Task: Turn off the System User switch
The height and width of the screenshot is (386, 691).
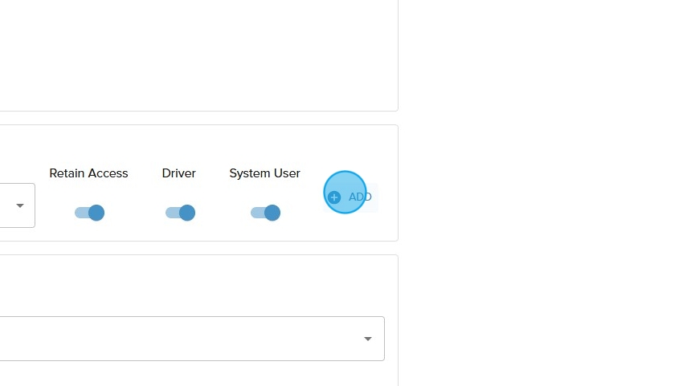Action: tap(265, 213)
